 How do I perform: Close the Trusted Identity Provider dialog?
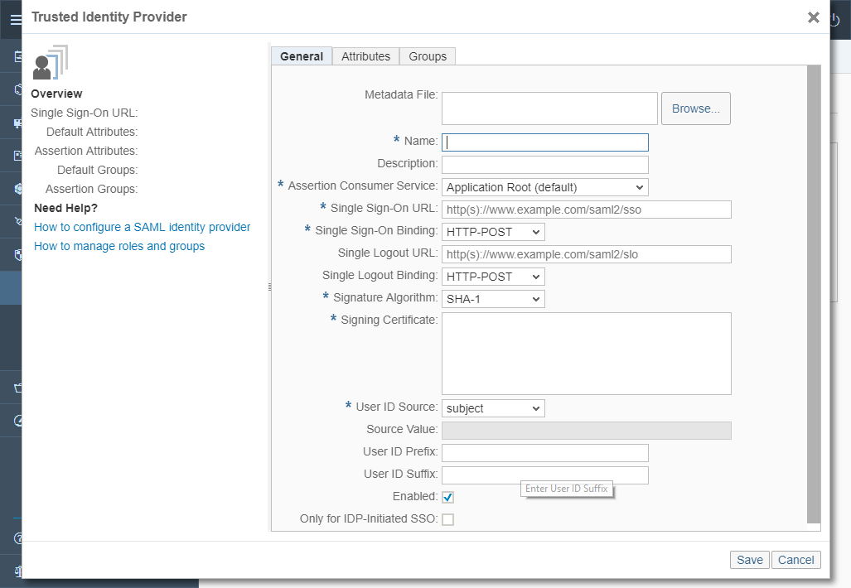coord(813,17)
